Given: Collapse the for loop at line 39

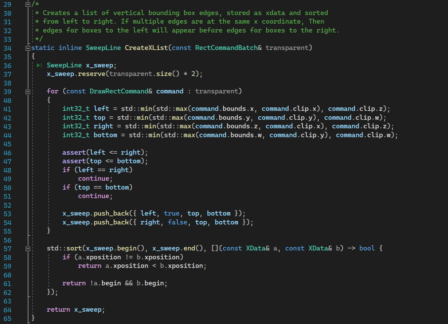Looking at the screenshot, I should coord(28,92).
